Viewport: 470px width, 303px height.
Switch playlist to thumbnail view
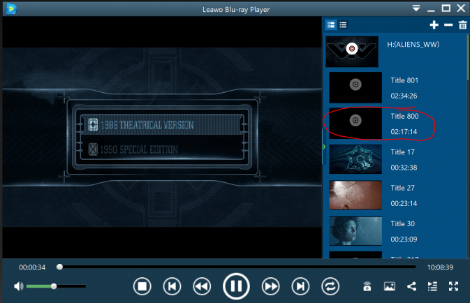331,25
